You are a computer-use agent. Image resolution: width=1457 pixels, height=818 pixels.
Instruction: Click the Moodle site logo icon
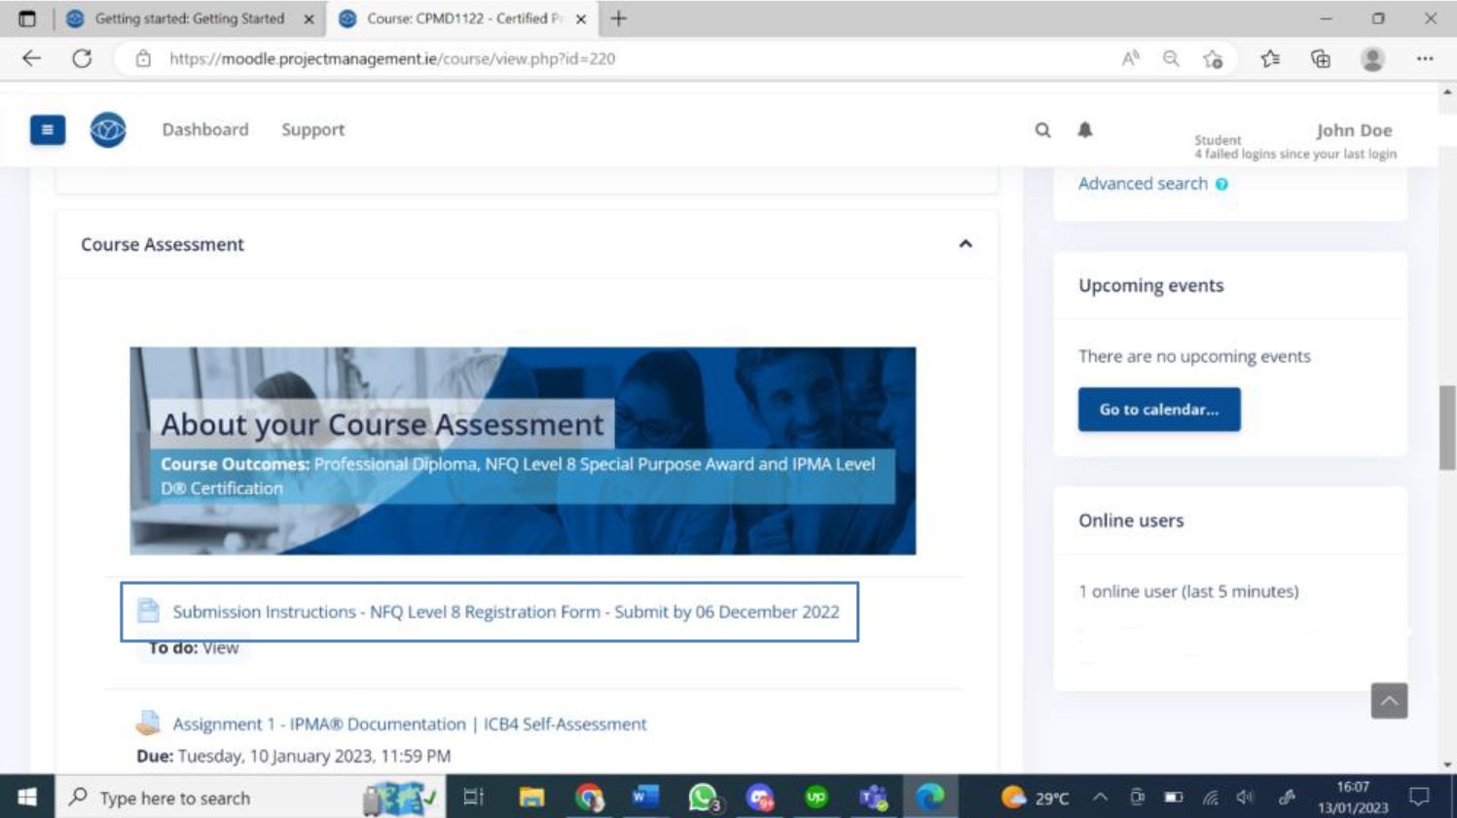108,129
